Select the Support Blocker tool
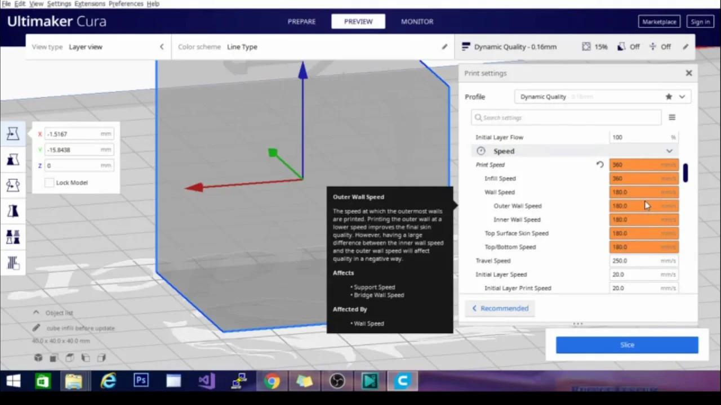721x405 pixels. 12,263
